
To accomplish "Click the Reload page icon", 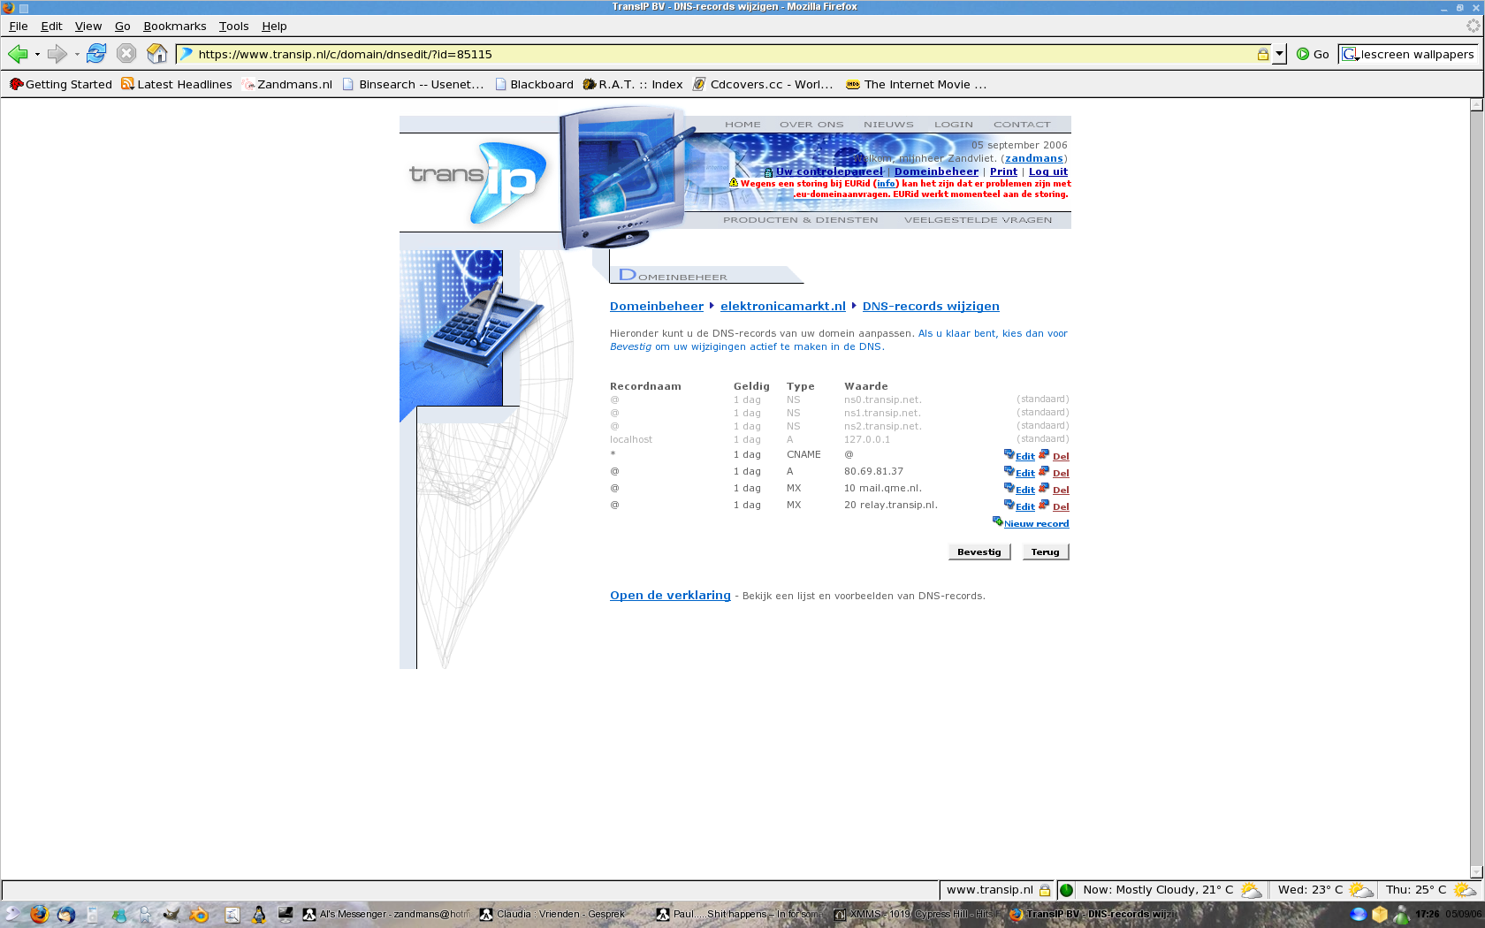I will pos(96,54).
